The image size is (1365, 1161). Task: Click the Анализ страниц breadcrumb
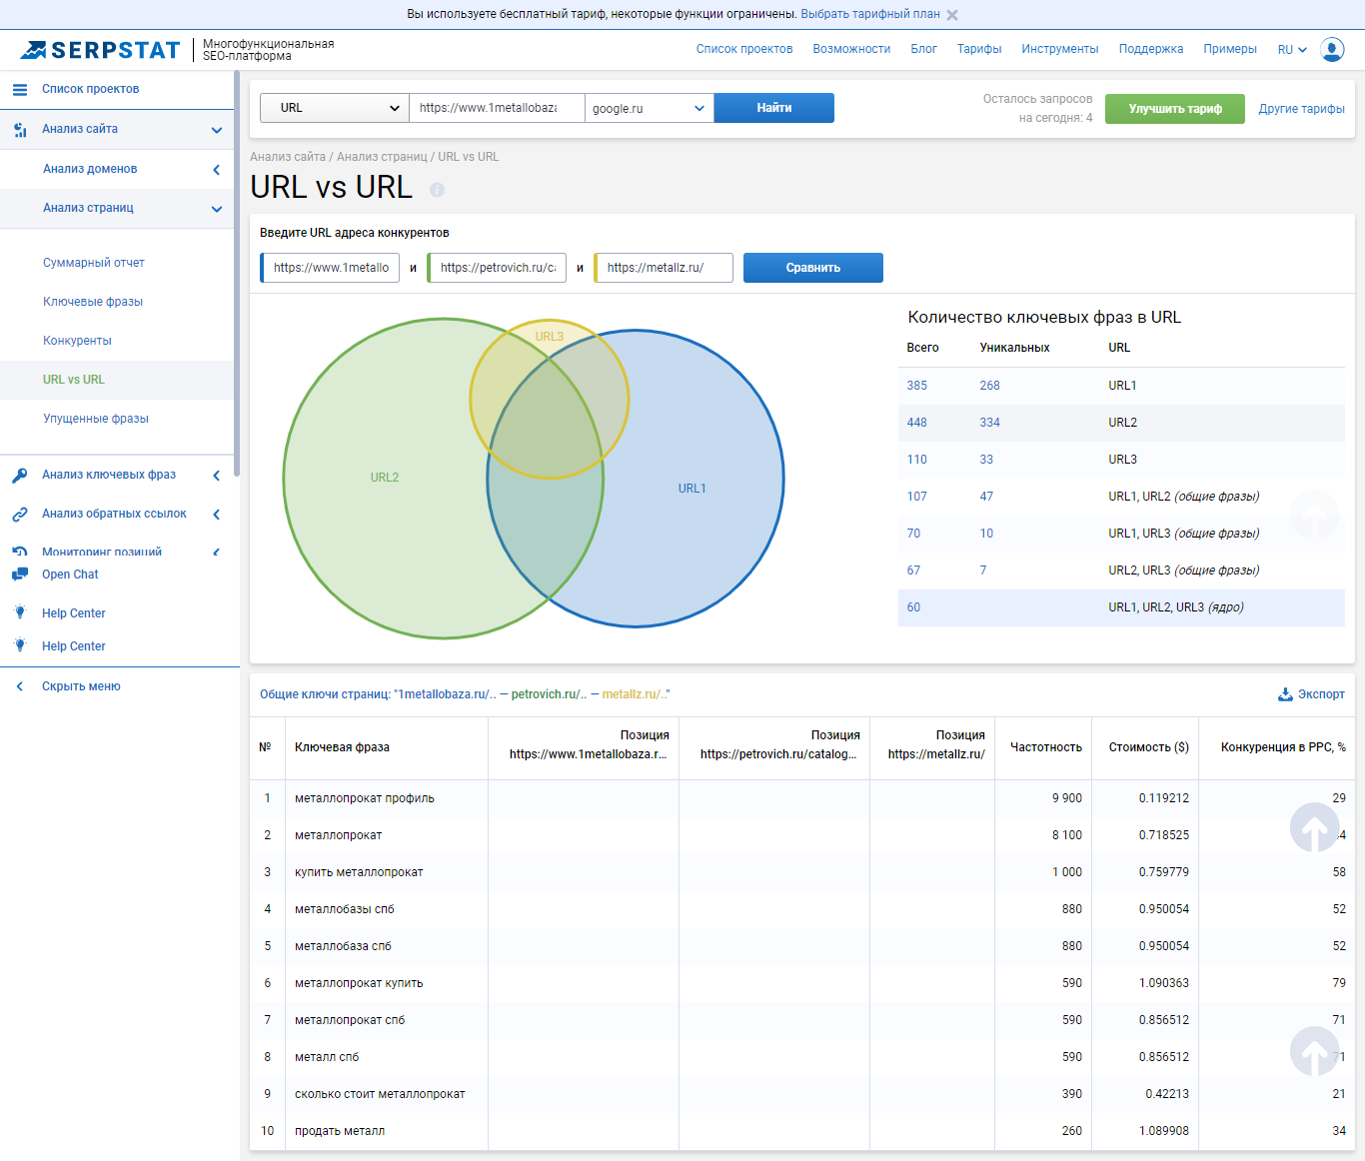(x=382, y=157)
